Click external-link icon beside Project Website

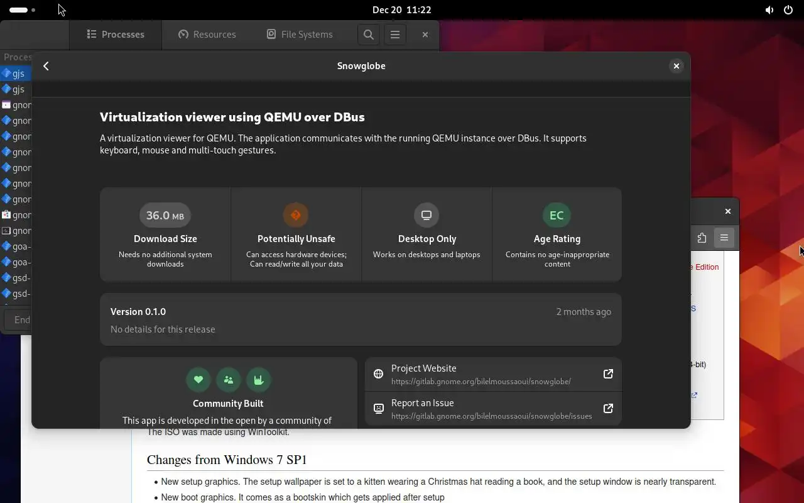click(x=608, y=373)
